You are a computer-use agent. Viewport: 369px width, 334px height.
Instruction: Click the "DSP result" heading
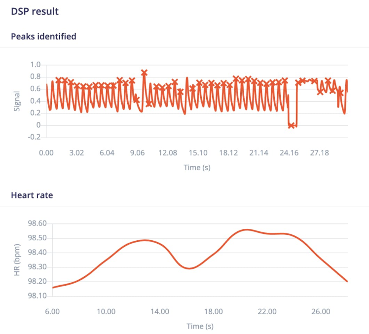coord(35,11)
